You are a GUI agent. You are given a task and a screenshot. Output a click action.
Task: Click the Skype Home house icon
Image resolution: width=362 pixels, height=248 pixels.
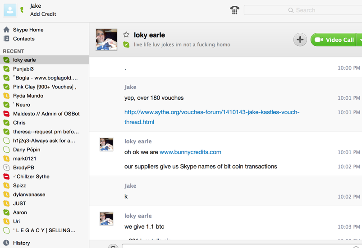6,30
